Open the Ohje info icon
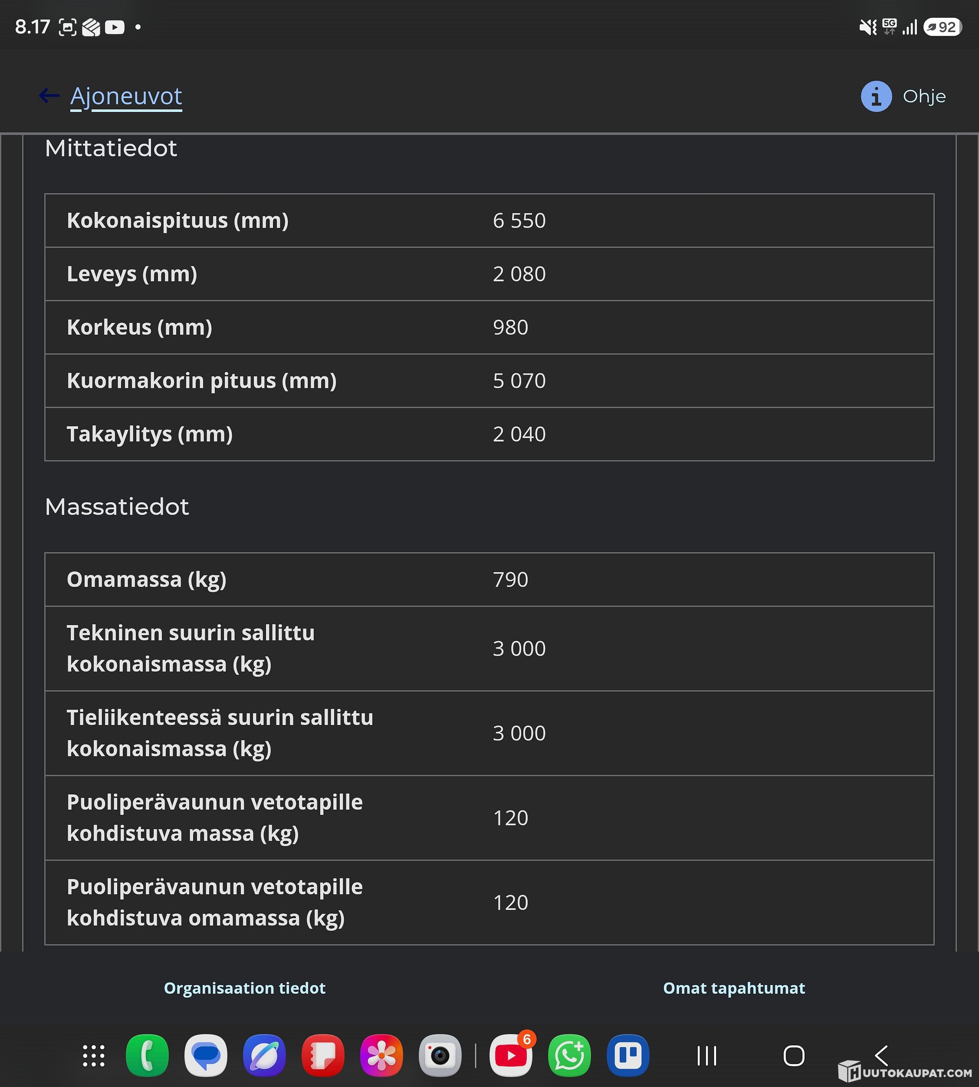 (x=876, y=96)
